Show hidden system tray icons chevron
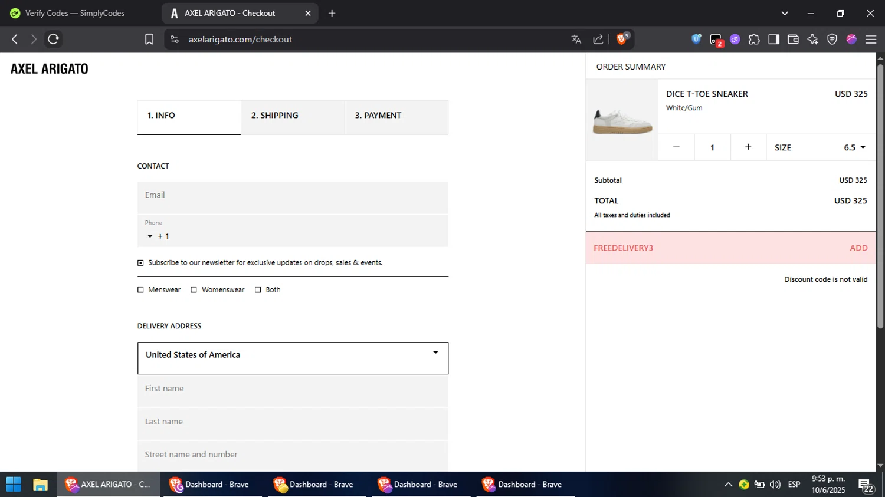This screenshot has height=497, width=885. [728, 485]
